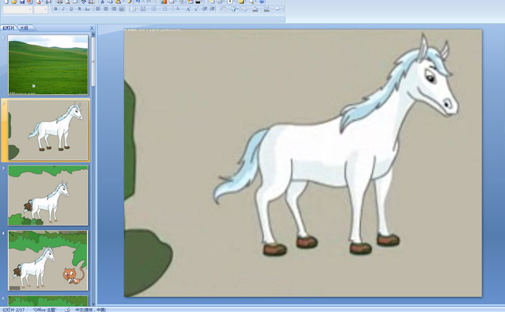Click the open folder icon
This screenshot has width=505, height=312.
[14, 2]
